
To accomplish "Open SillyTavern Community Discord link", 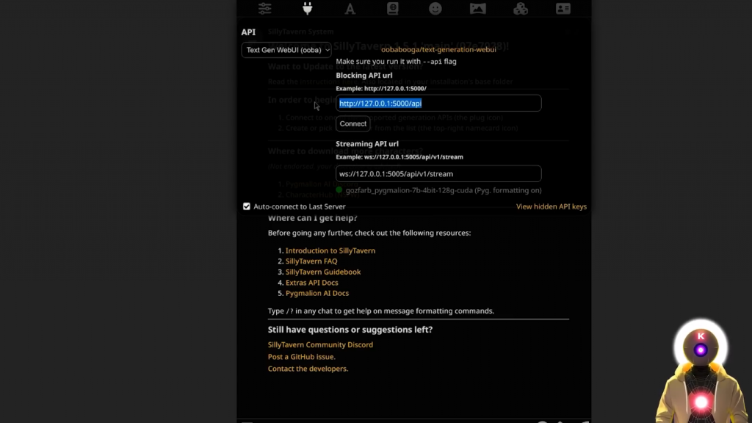I will 320,345.
